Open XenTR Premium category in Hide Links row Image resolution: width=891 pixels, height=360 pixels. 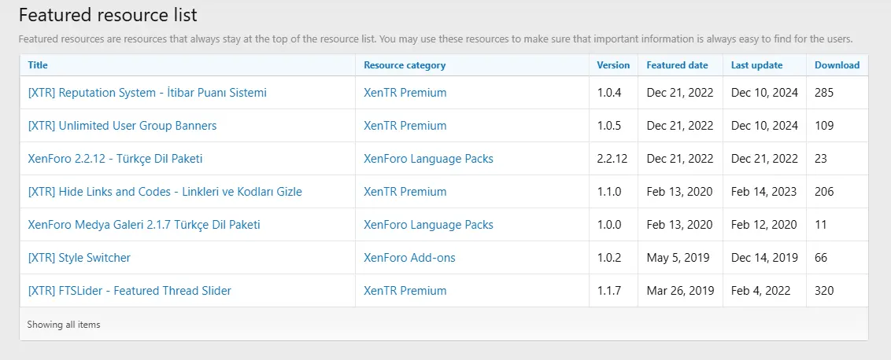pos(405,191)
